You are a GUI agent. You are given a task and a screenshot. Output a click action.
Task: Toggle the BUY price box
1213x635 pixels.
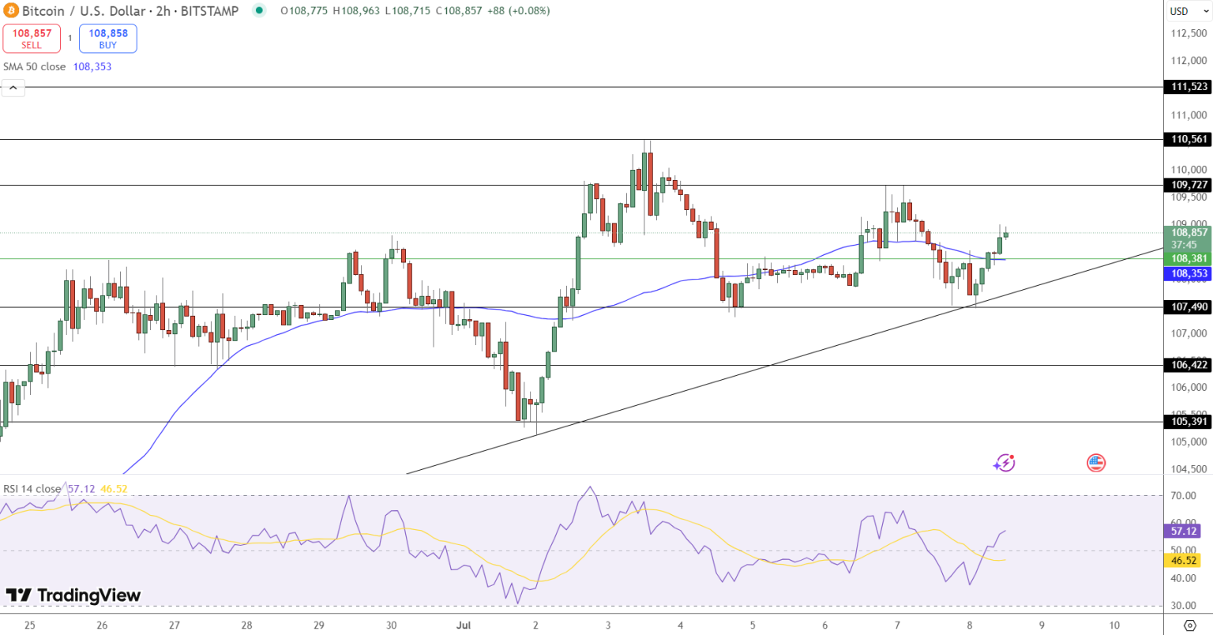click(x=107, y=36)
